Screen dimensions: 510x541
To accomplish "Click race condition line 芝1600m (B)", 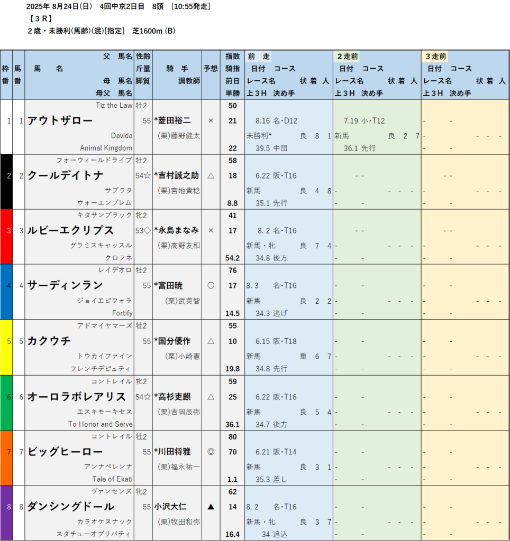I will point(154,31).
